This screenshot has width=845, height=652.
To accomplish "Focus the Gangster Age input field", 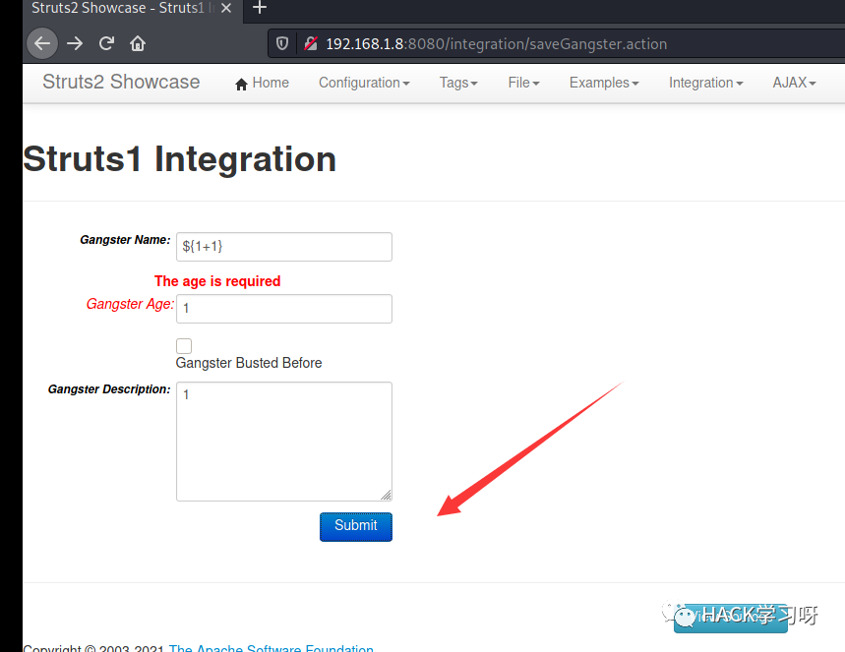I will pyautogui.click(x=284, y=309).
